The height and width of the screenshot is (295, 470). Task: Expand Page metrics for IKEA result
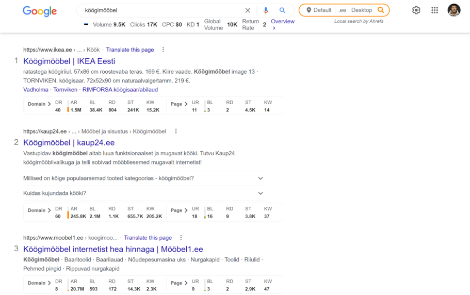(x=179, y=104)
